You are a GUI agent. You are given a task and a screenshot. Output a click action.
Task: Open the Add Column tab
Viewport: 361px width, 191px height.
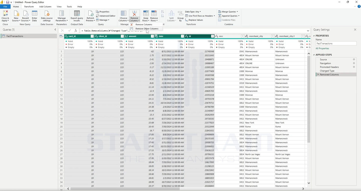(45, 7)
